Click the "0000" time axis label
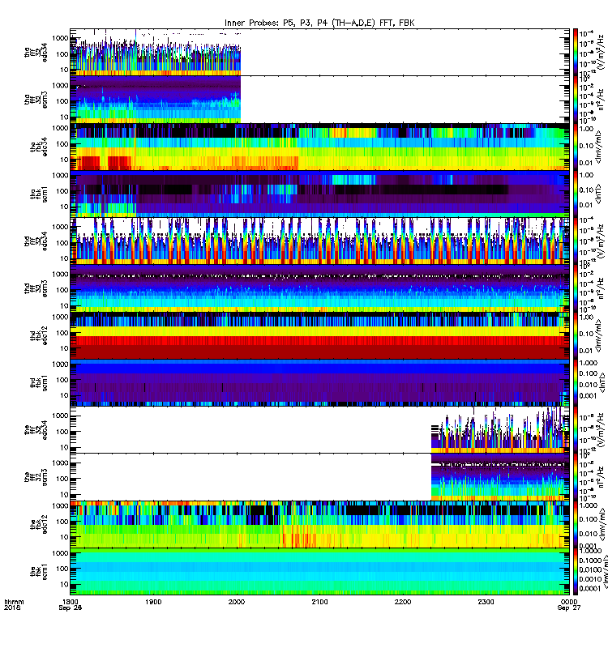608x648 pixels. pyautogui.click(x=569, y=602)
